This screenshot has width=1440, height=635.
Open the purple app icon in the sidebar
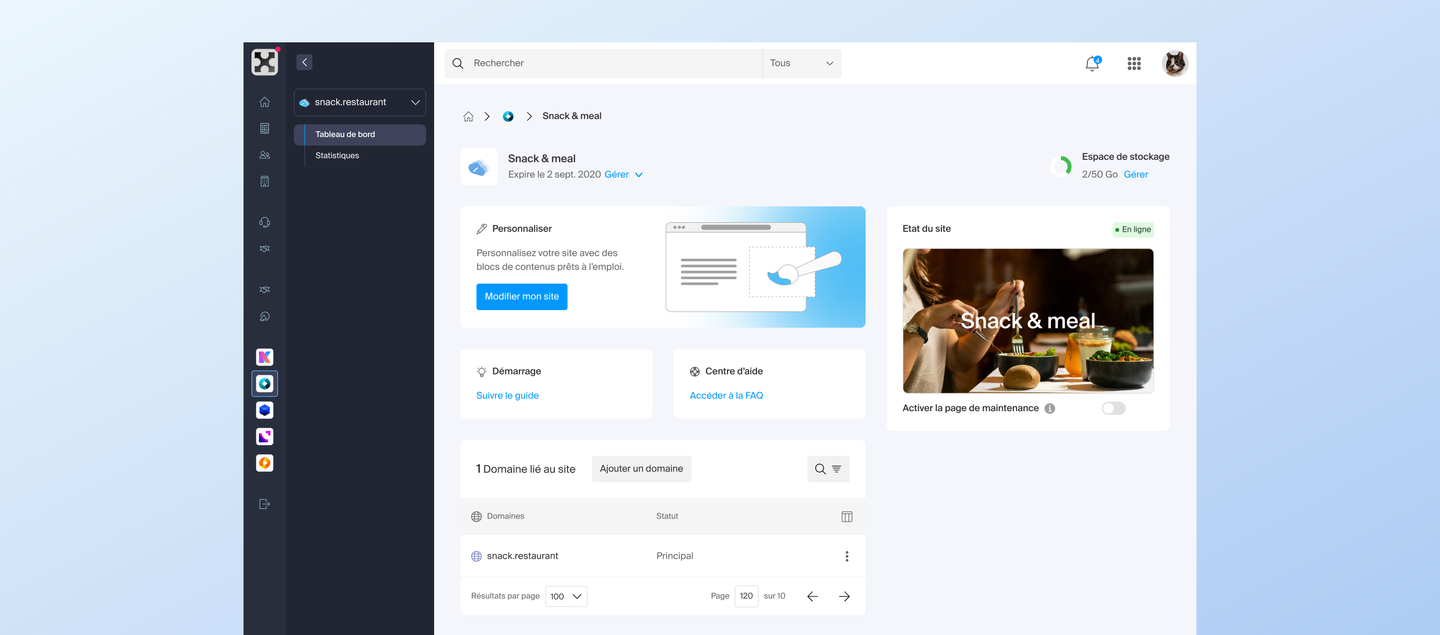264,437
